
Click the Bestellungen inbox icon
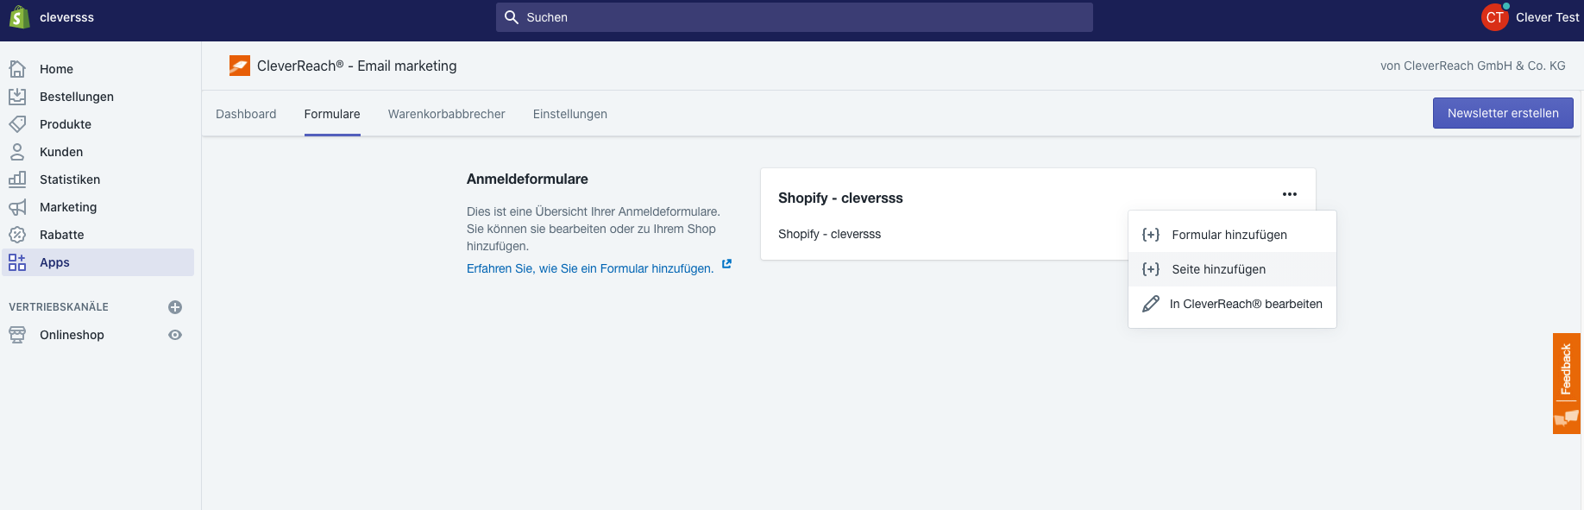point(17,97)
